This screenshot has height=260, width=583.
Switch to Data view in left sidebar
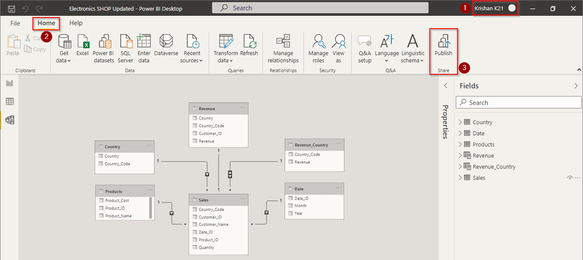[9, 101]
